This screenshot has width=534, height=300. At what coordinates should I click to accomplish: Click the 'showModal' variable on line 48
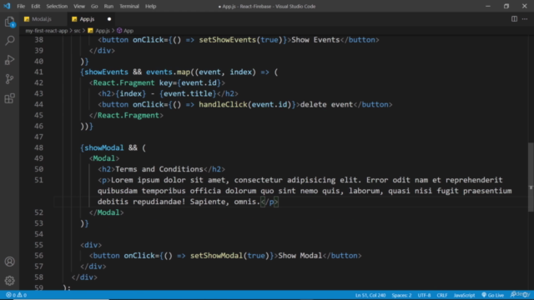[104, 147]
